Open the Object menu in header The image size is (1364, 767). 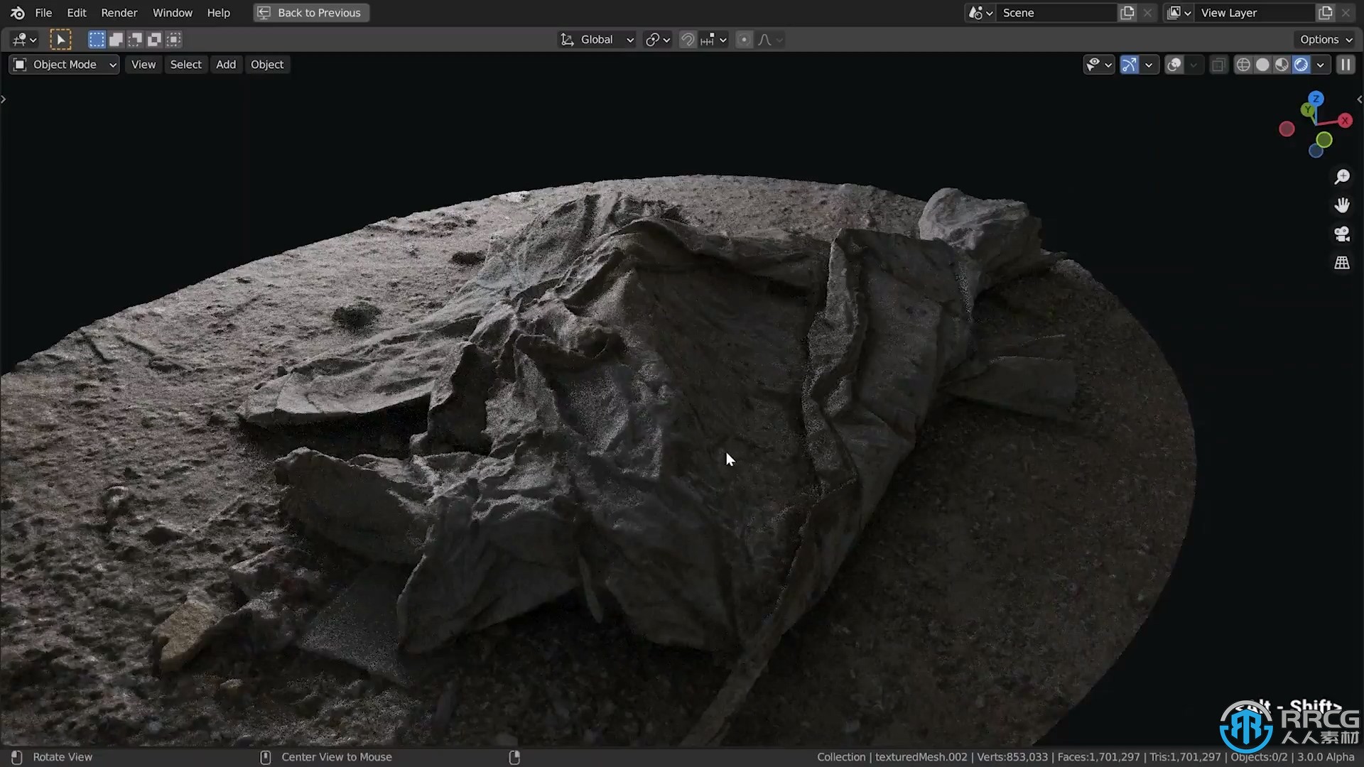(x=267, y=64)
